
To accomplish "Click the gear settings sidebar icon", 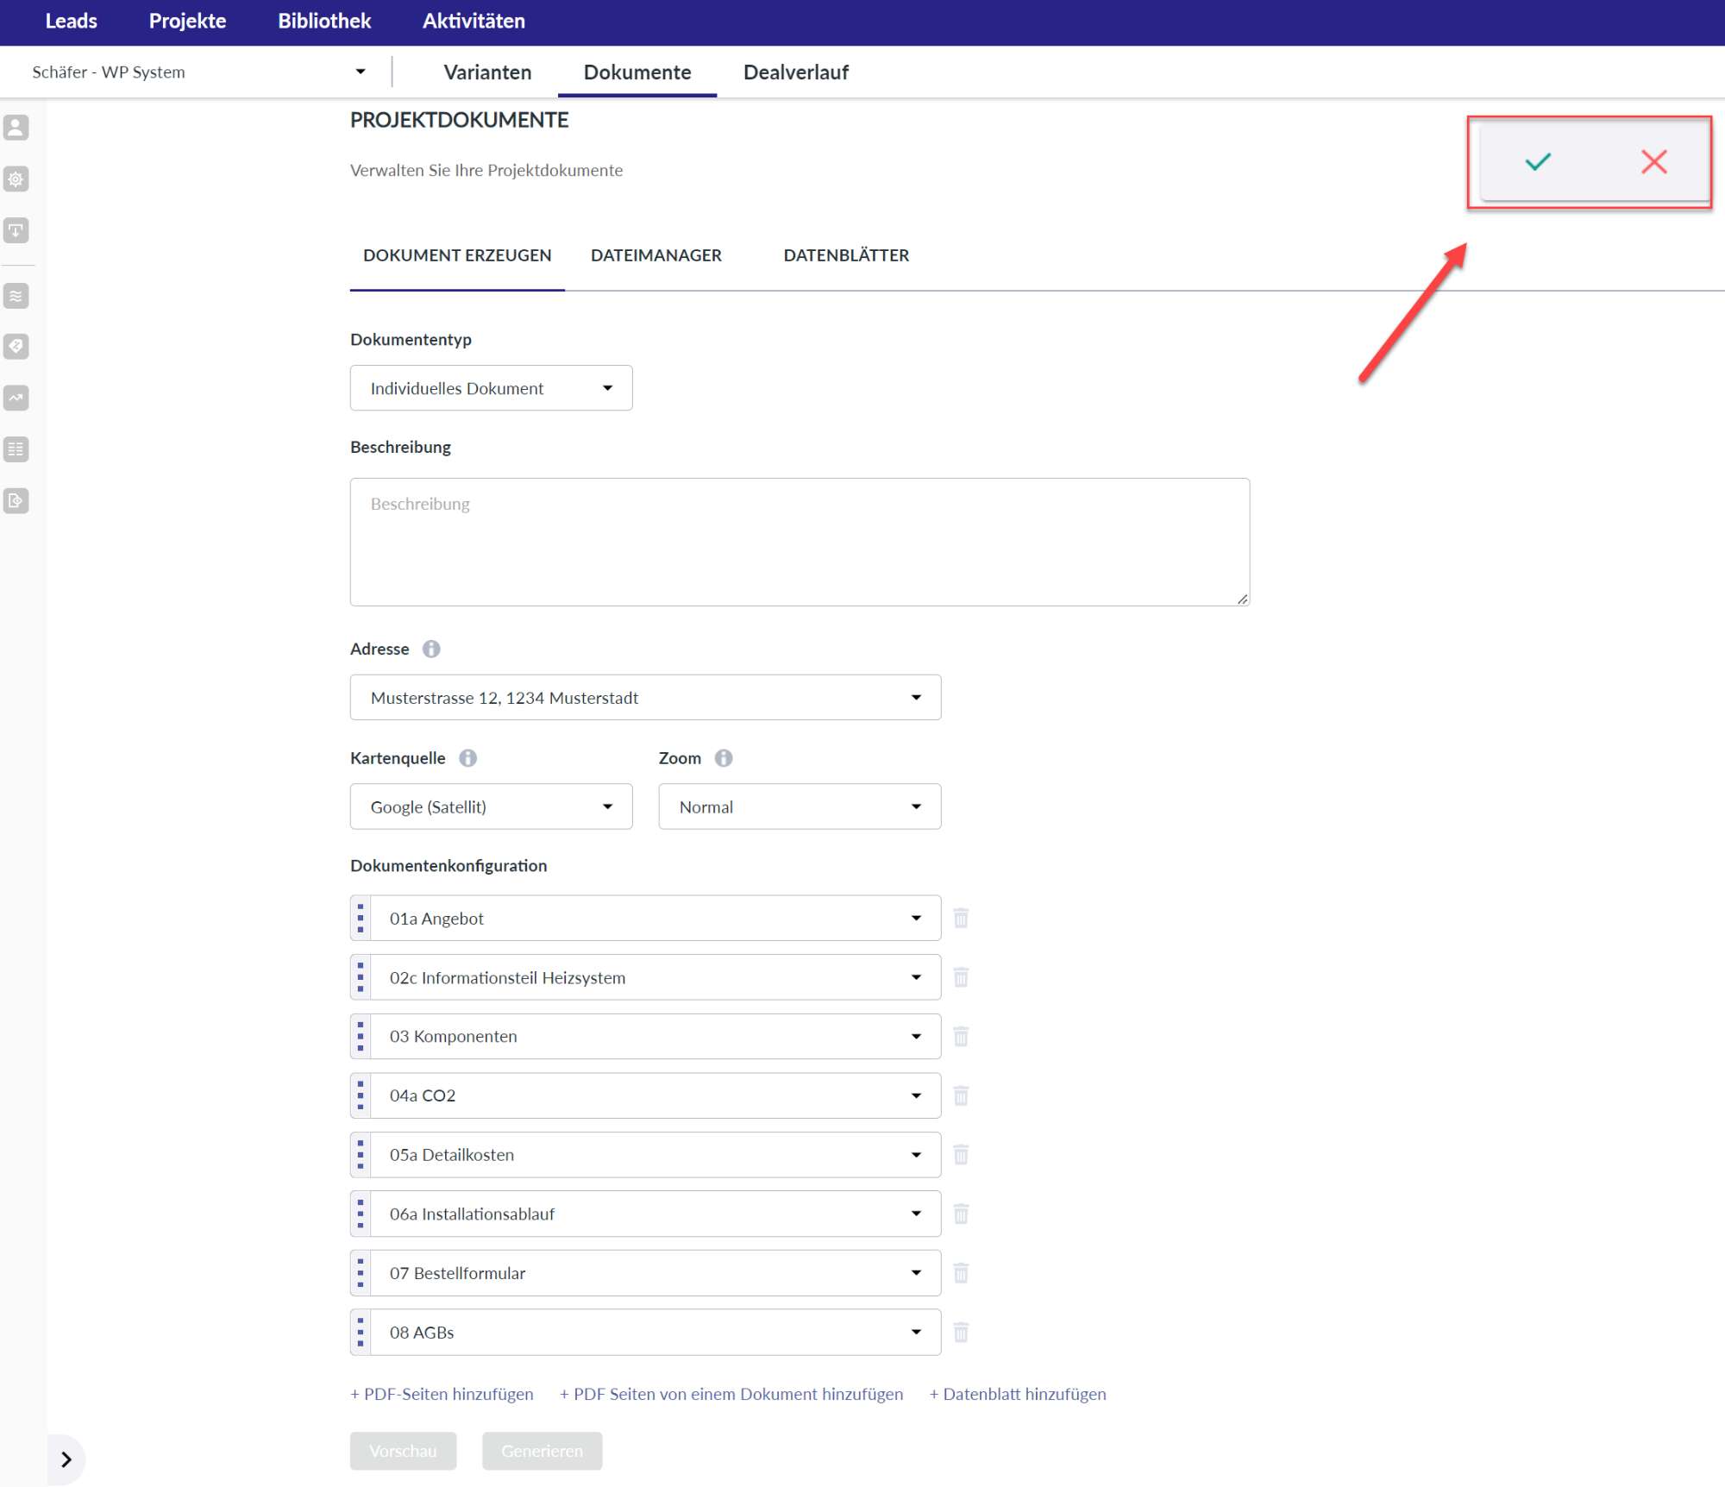I will pos(16,179).
